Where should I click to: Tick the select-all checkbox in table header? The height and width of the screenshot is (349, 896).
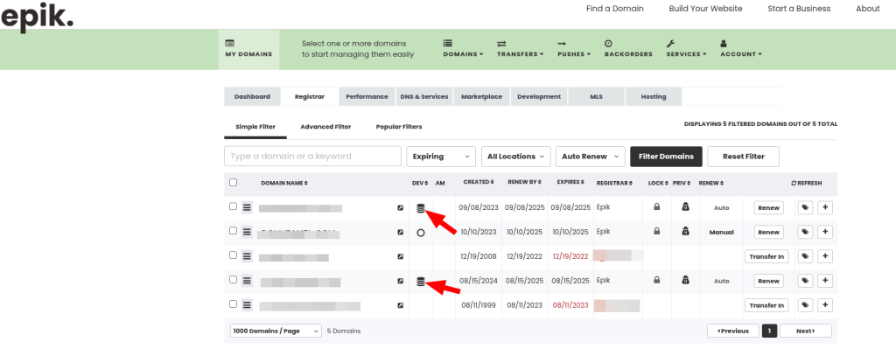pyautogui.click(x=233, y=183)
